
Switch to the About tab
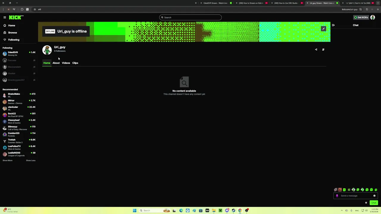pos(56,63)
